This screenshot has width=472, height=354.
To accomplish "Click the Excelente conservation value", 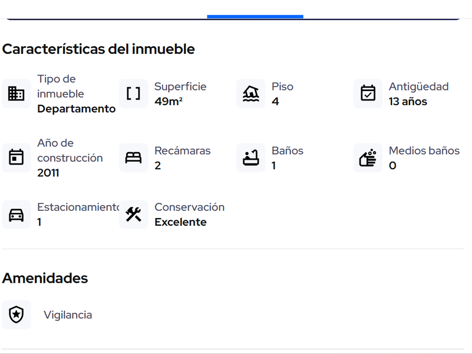I will 180,222.
